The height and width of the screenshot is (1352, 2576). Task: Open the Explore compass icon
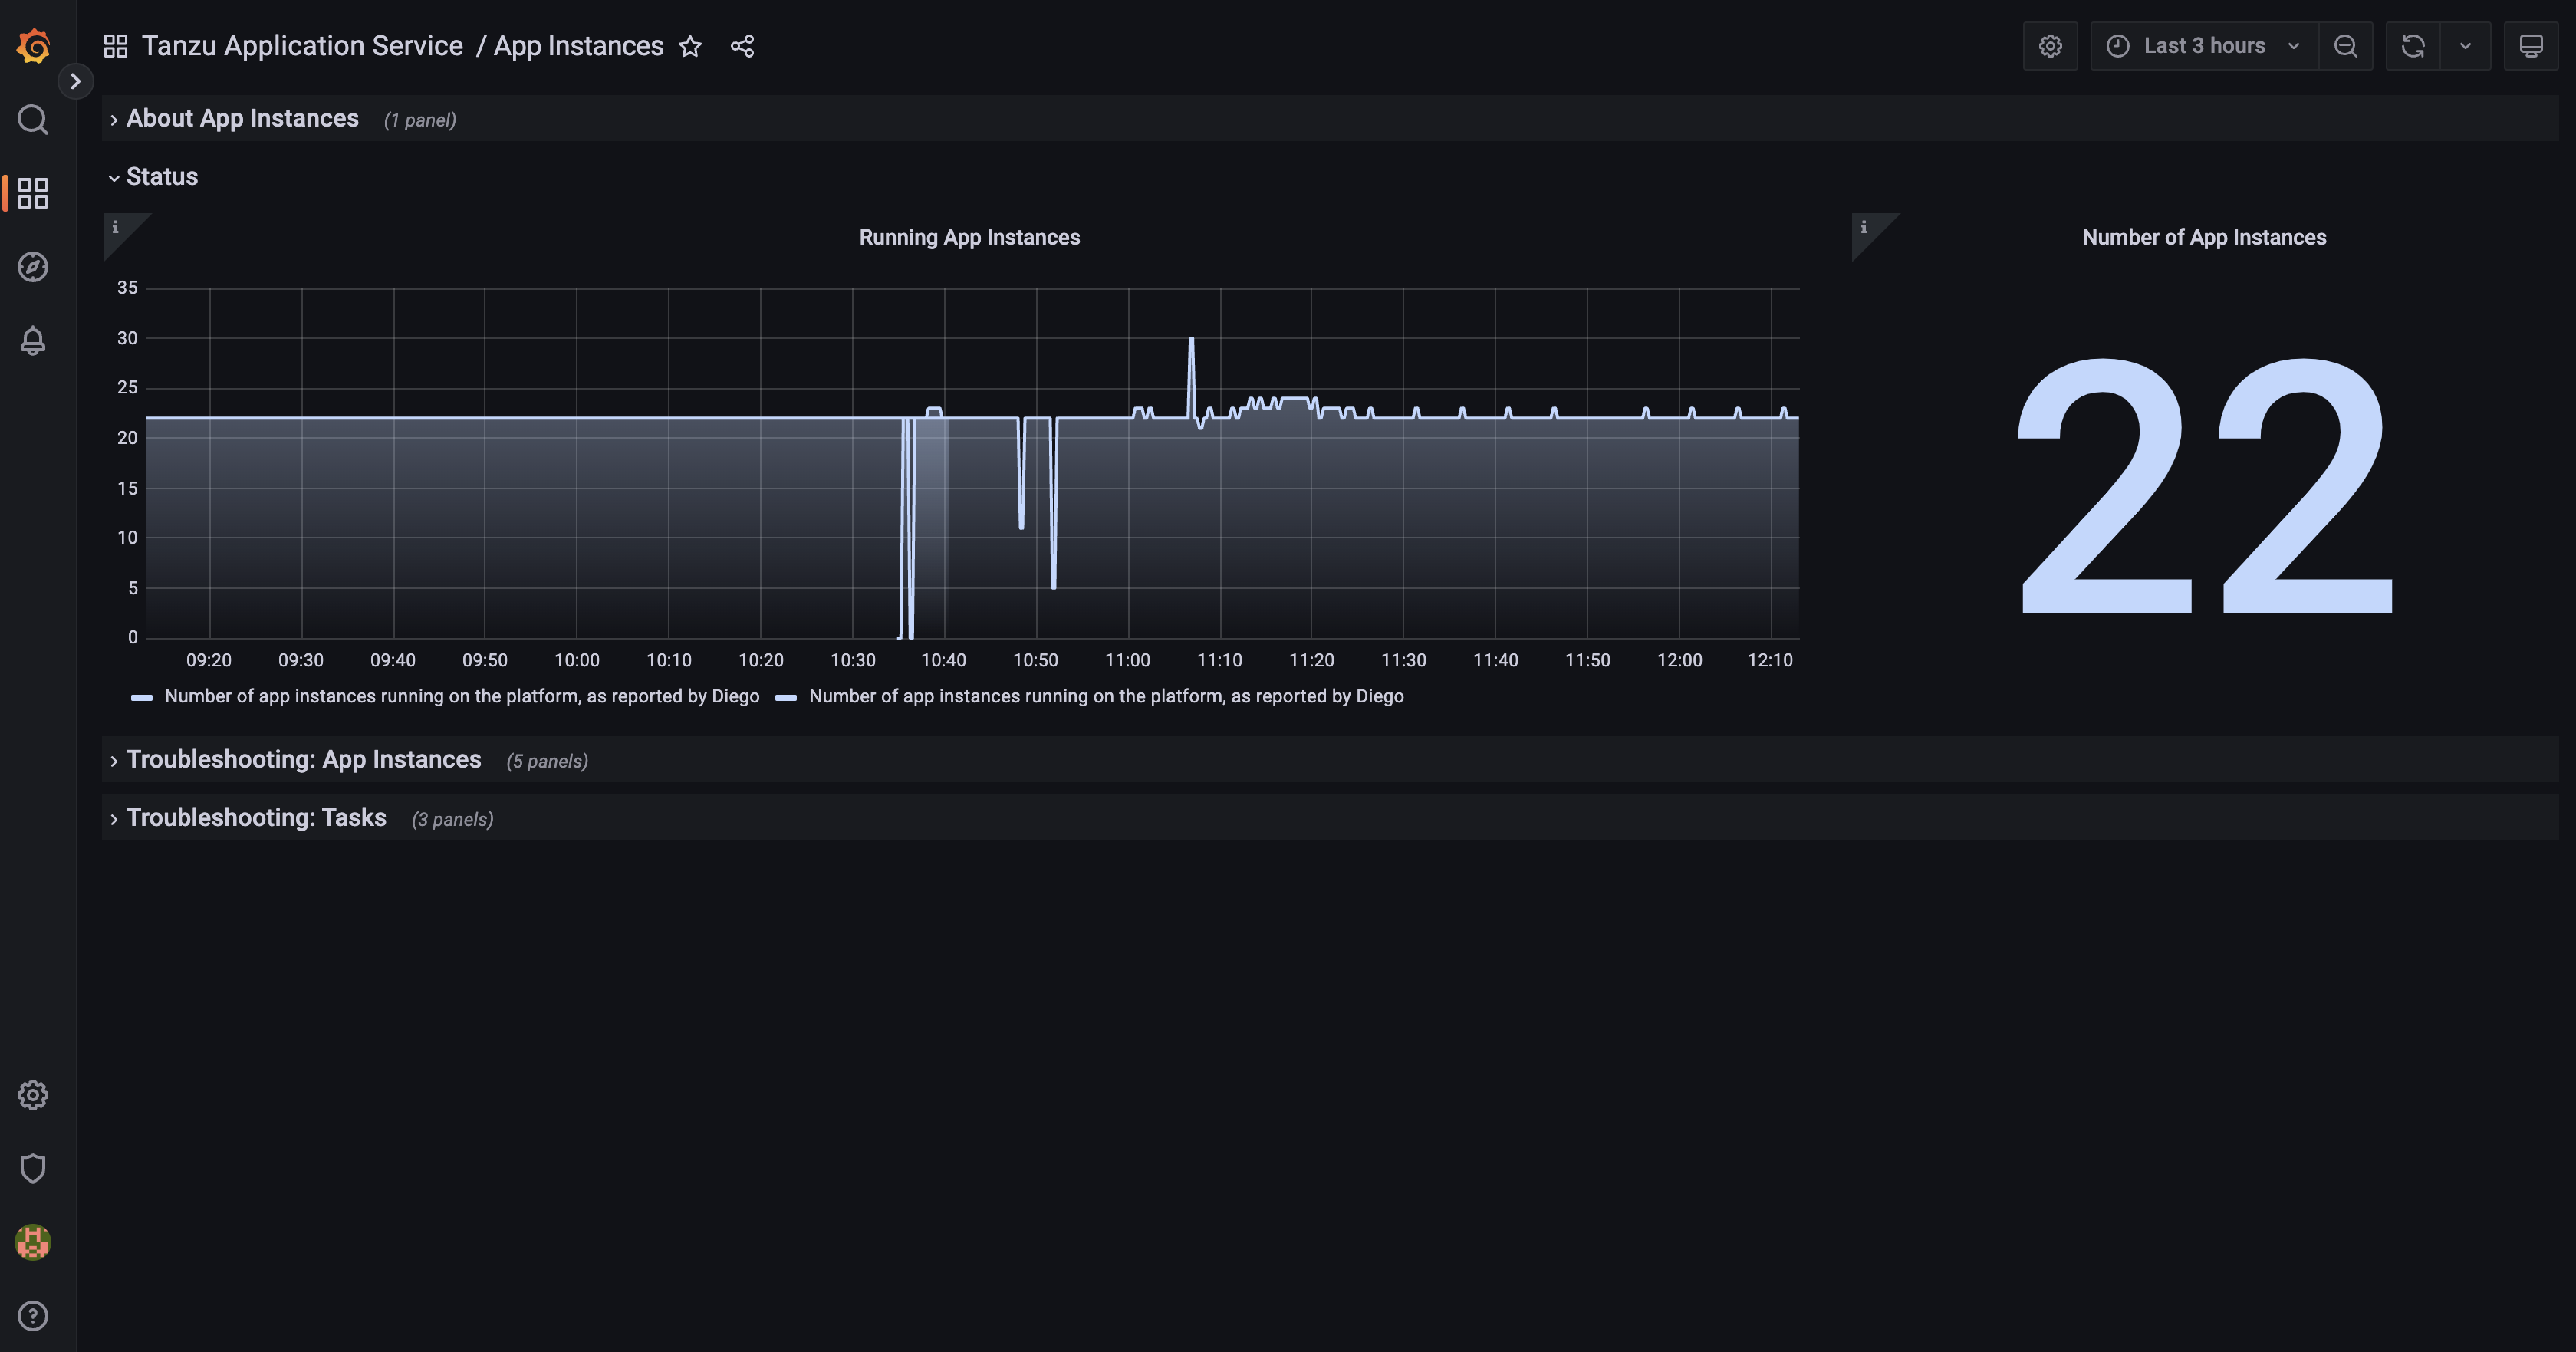point(33,267)
